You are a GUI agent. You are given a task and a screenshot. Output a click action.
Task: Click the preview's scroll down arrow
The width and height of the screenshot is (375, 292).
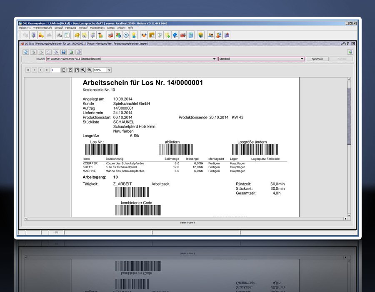(x=349, y=215)
